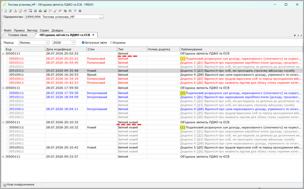Click the tree structure toolbar icon
Viewport: 304px width, 189px height.
click(50, 11)
